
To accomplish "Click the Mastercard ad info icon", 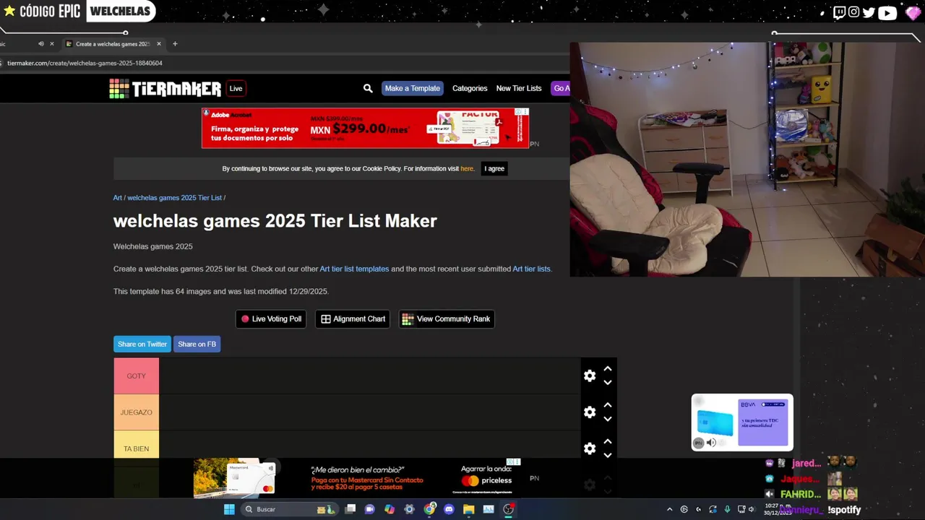I will [510, 461].
